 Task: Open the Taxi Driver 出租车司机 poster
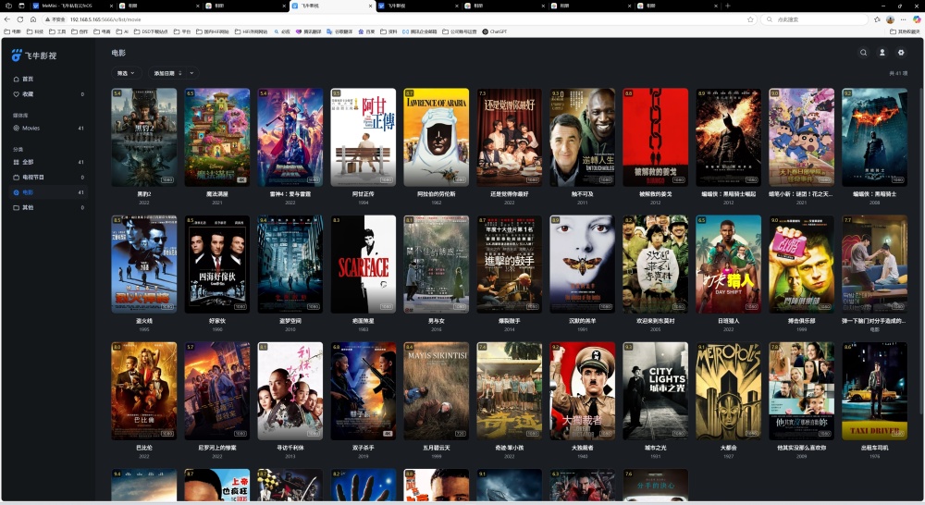(874, 390)
